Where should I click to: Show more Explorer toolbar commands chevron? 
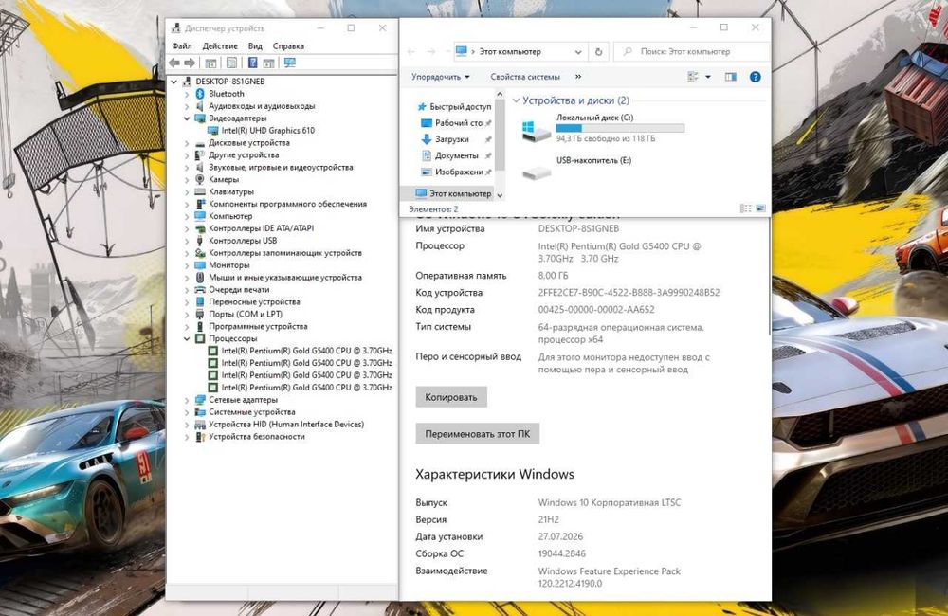click(578, 77)
